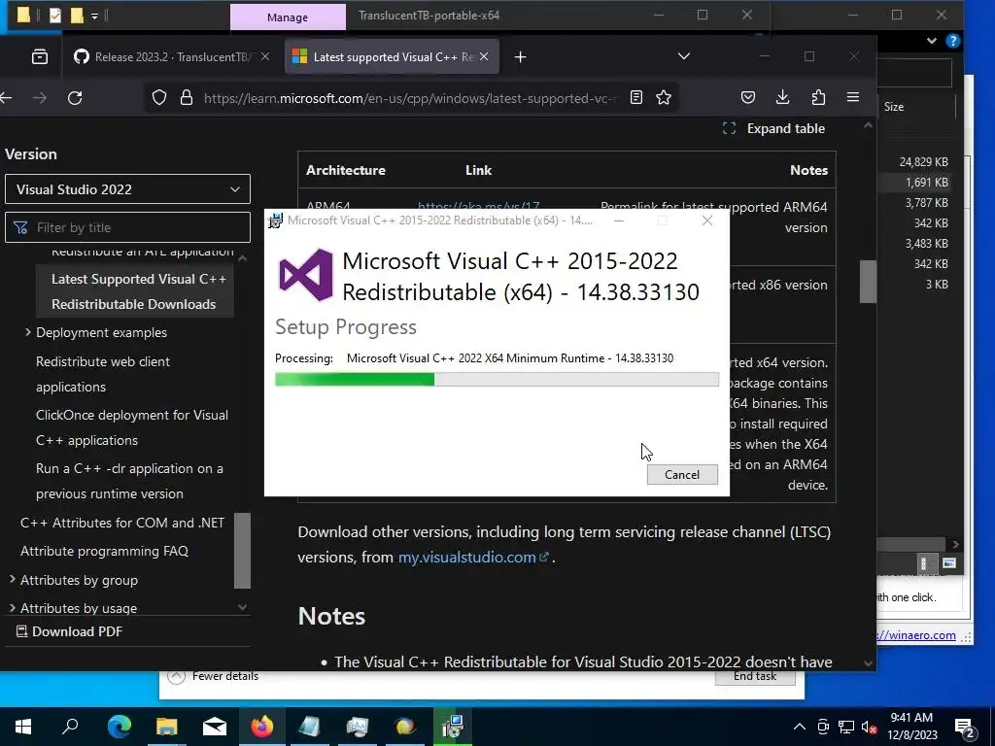Switch to Firefox on the taskbar
995x746 pixels.
point(261,726)
